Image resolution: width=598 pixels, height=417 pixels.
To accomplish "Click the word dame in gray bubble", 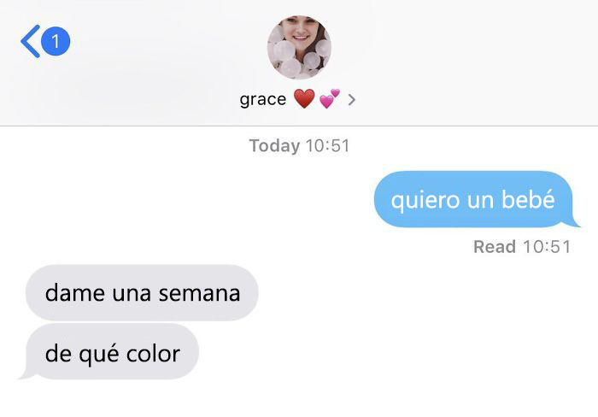I will [75, 293].
